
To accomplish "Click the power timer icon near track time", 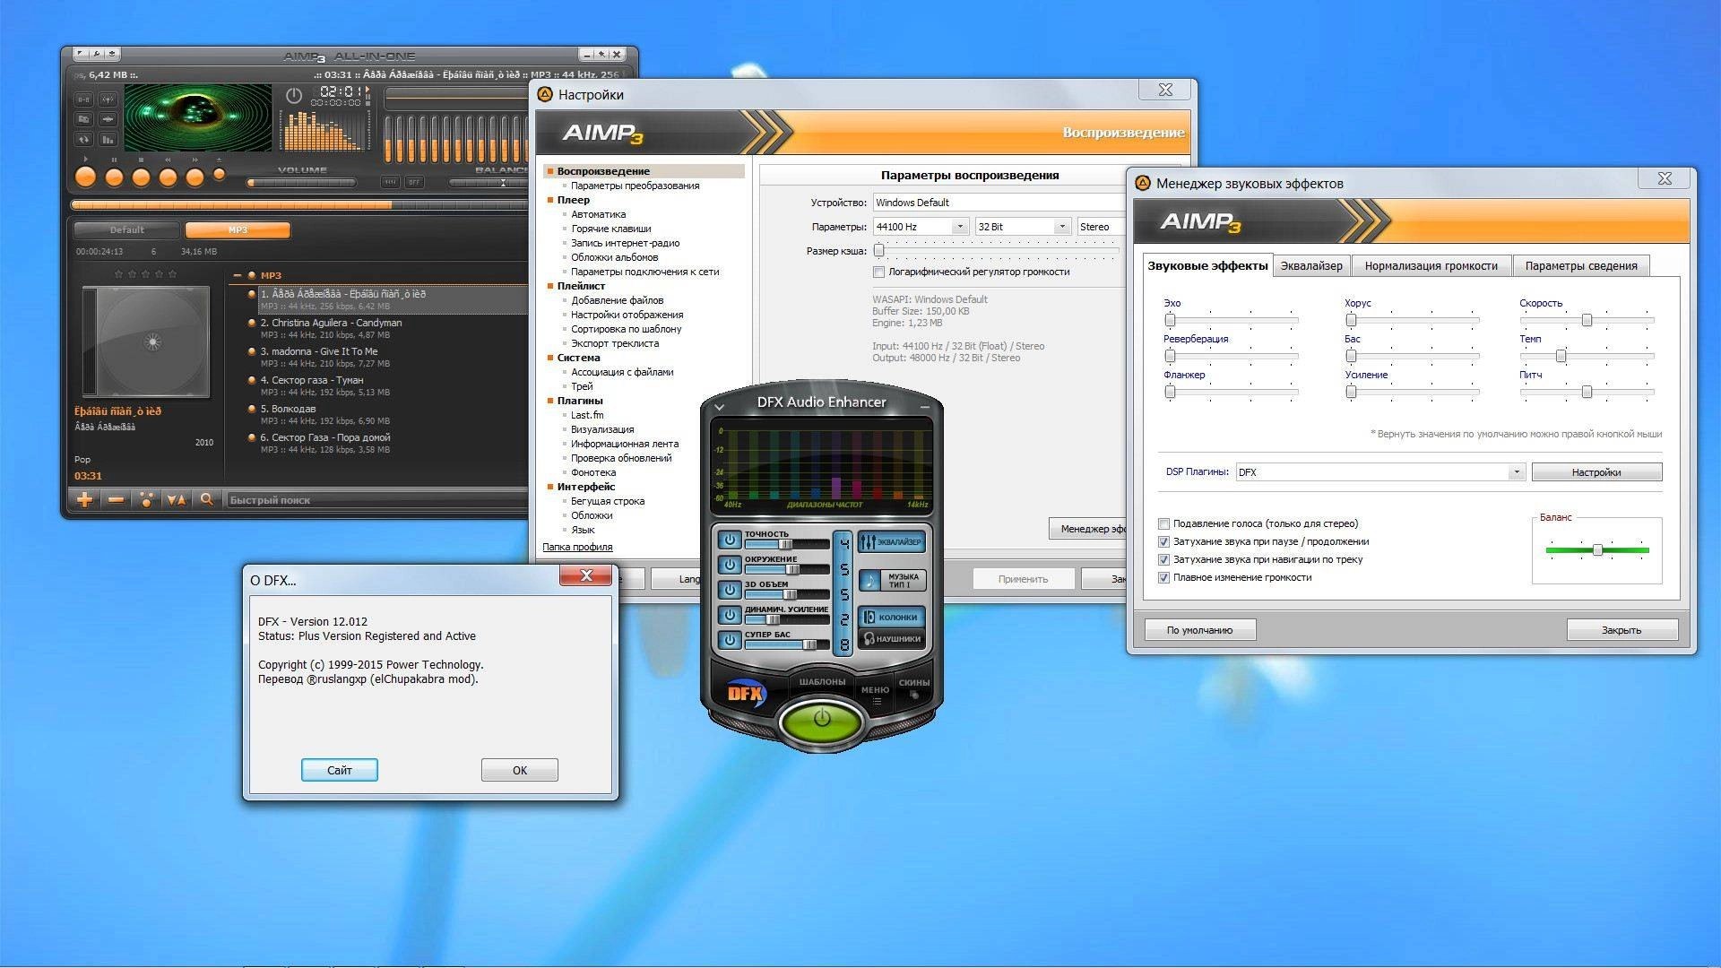I will 294,95.
